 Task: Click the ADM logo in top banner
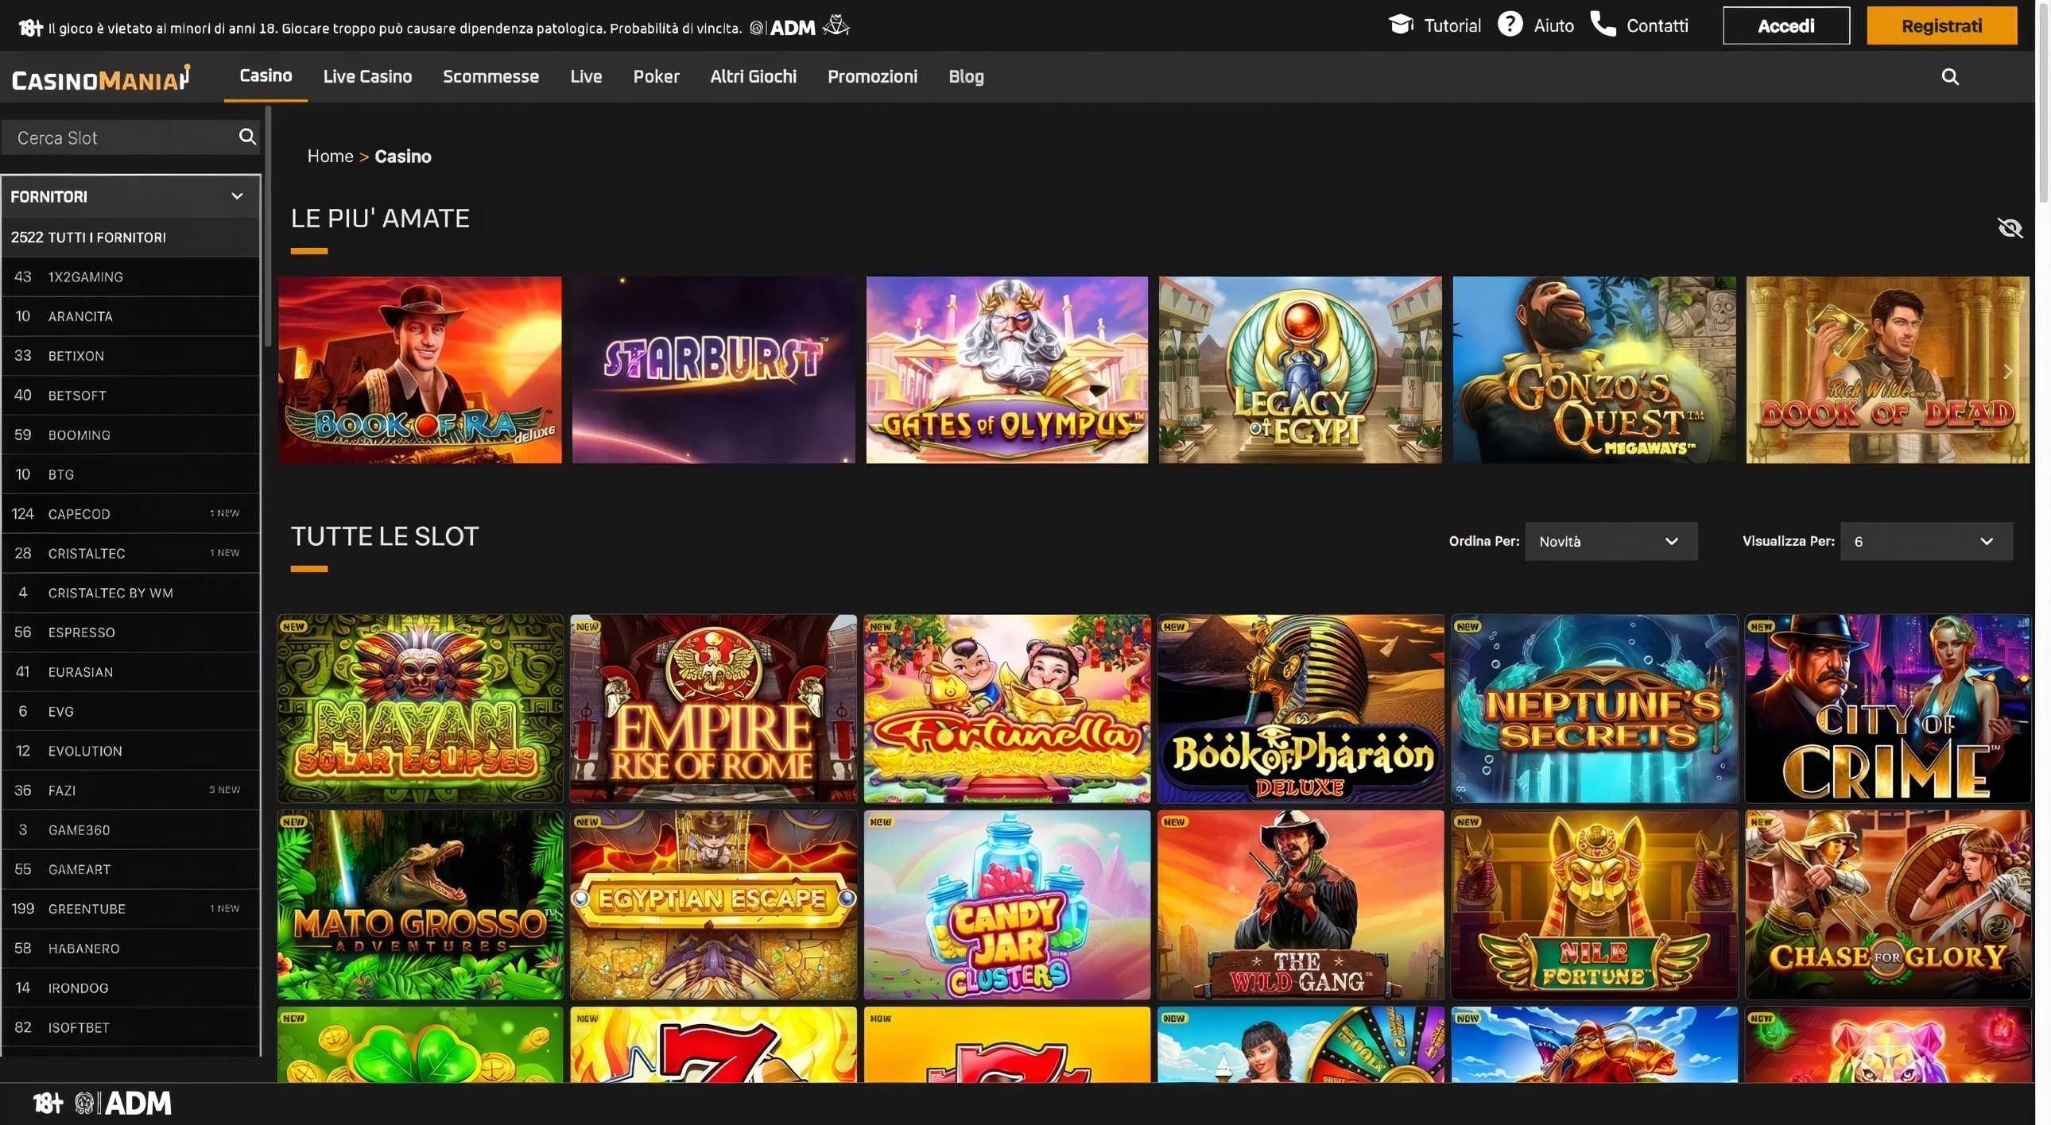coord(792,28)
